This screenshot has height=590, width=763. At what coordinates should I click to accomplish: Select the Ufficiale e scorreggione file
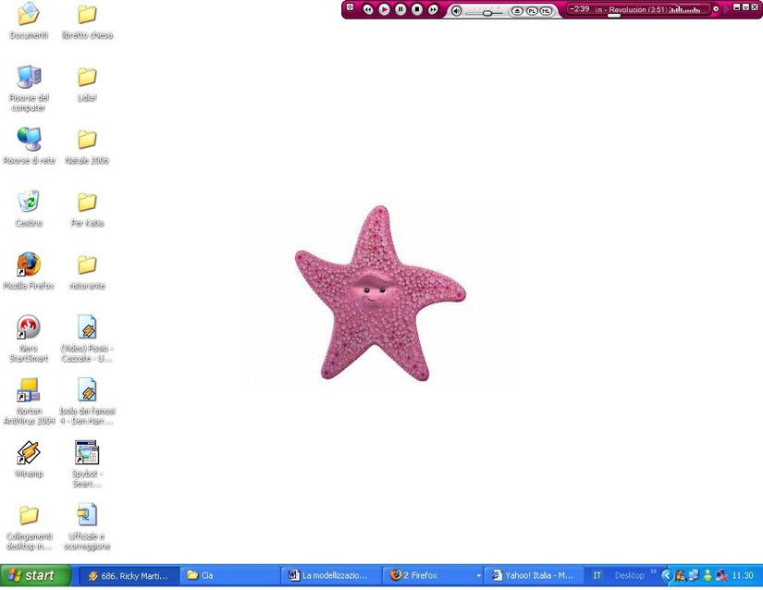[x=87, y=527]
